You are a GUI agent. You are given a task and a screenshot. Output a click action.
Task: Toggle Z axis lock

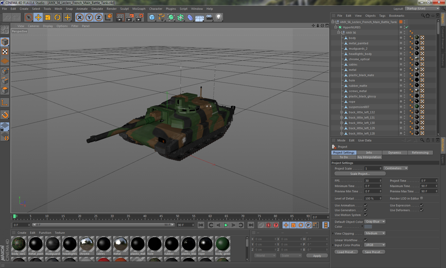(x=99, y=18)
